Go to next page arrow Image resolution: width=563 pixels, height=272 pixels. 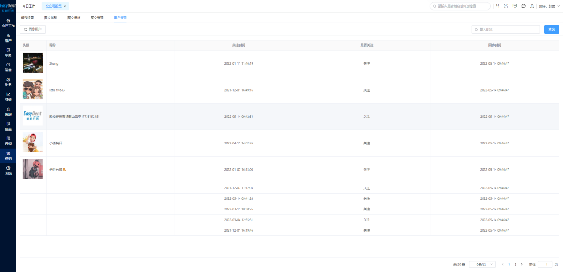point(522,264)
